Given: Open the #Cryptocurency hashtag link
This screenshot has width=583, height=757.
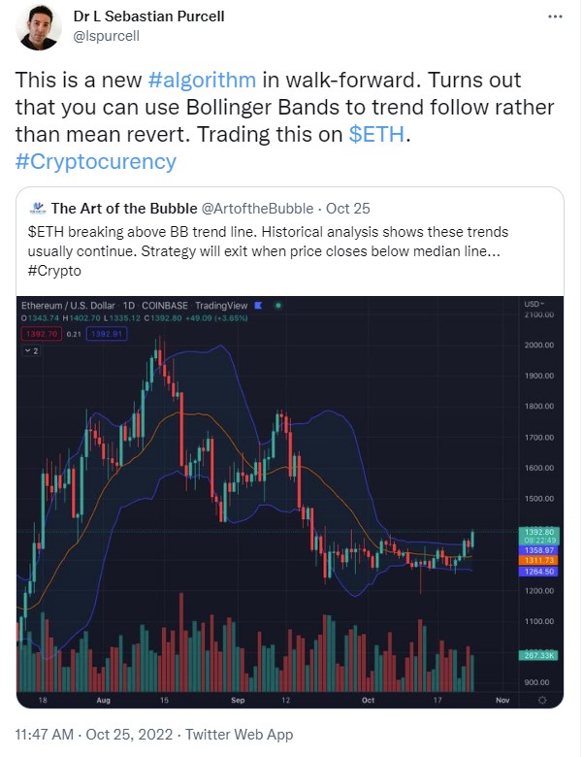Looking at the screenshot, I should (x=96, y=162).
